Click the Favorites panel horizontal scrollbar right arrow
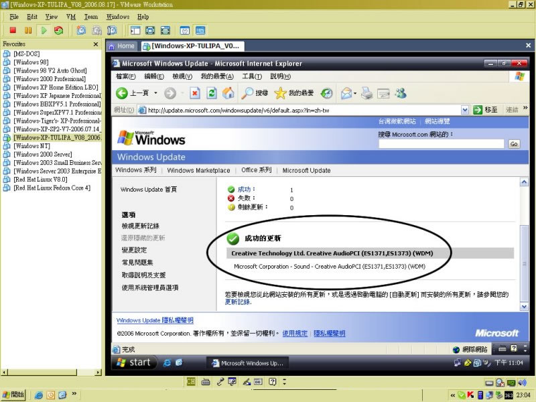 click(x=98, y=373)
